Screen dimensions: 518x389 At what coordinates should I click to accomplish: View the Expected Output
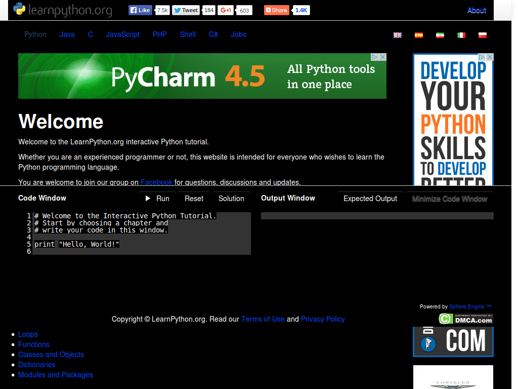point(370,199)
